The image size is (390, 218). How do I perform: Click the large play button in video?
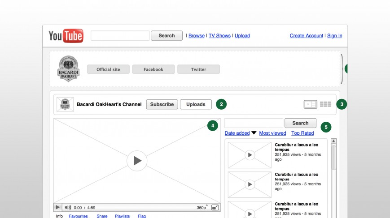coord(137,161)
